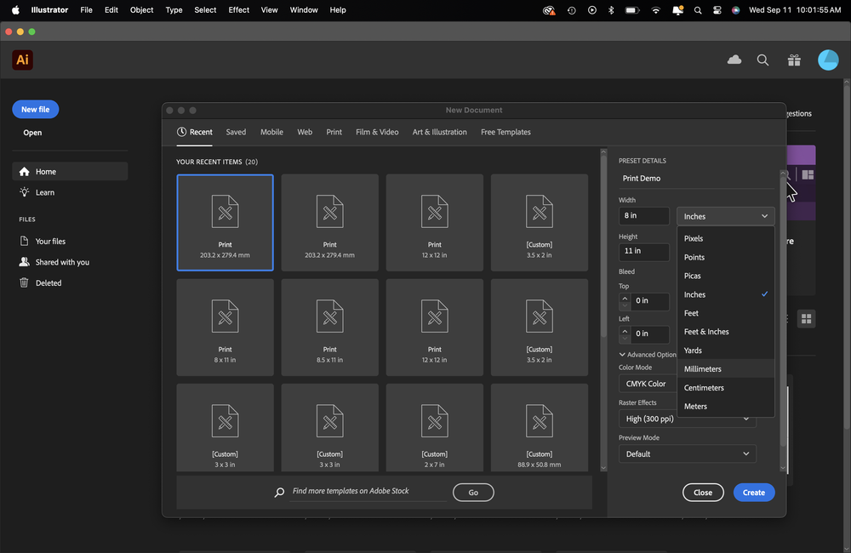The height and width of the screenshot is (553, 851).
Task: Open the gift box what's new icon
Action: [794, 60]
